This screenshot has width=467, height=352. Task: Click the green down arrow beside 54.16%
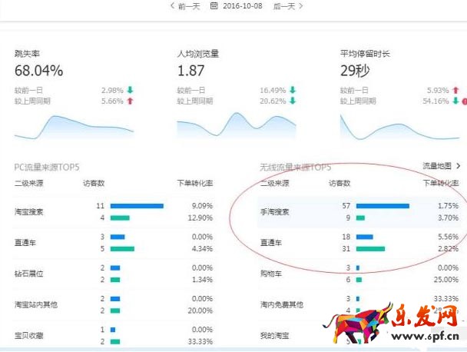[455, 101]
